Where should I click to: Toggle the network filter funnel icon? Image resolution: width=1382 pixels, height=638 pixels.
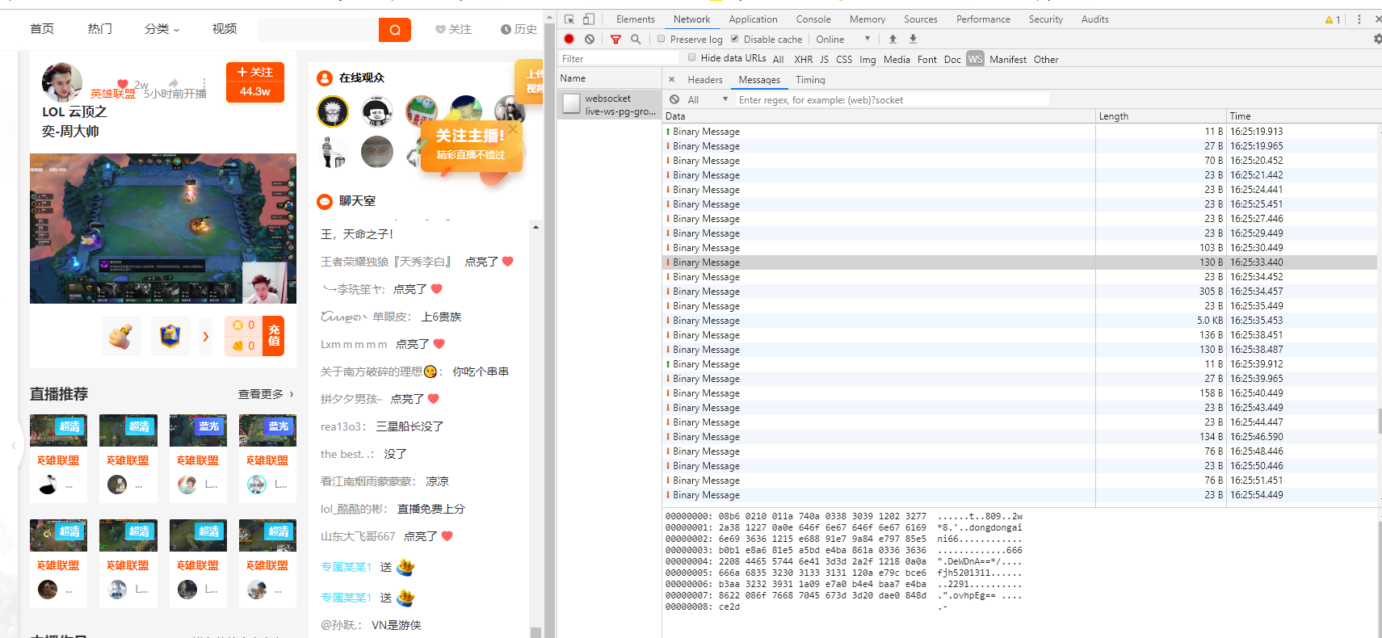click(615, 39)
